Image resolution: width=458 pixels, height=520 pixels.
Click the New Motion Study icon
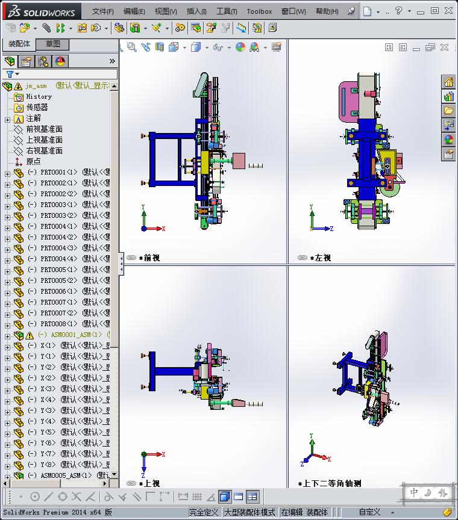(x=180, y=28)
